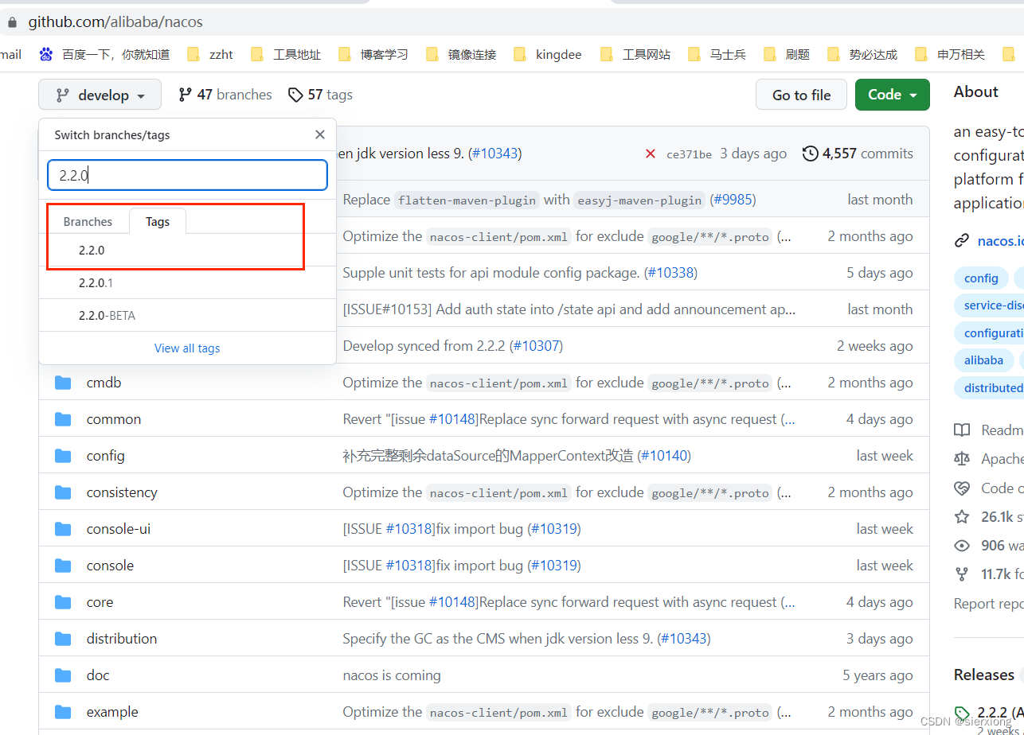
Task: Open the example folder
Action: (112, 712)
